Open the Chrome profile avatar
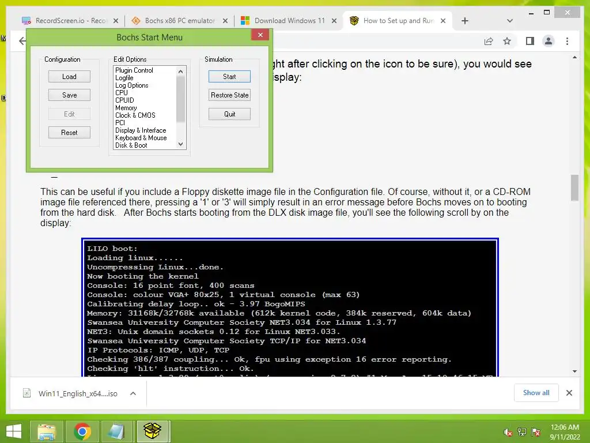The width and height of the screenshot is (590, 443). click(x=549, y=41)
